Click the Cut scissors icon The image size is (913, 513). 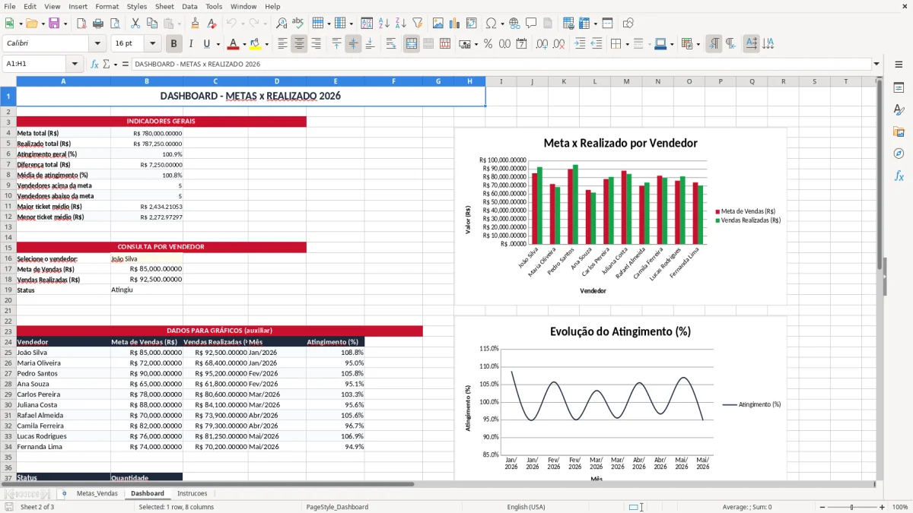135,24
